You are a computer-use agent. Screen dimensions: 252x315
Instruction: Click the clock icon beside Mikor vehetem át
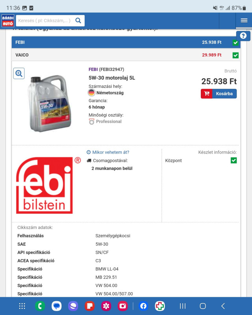click(89, 152)
